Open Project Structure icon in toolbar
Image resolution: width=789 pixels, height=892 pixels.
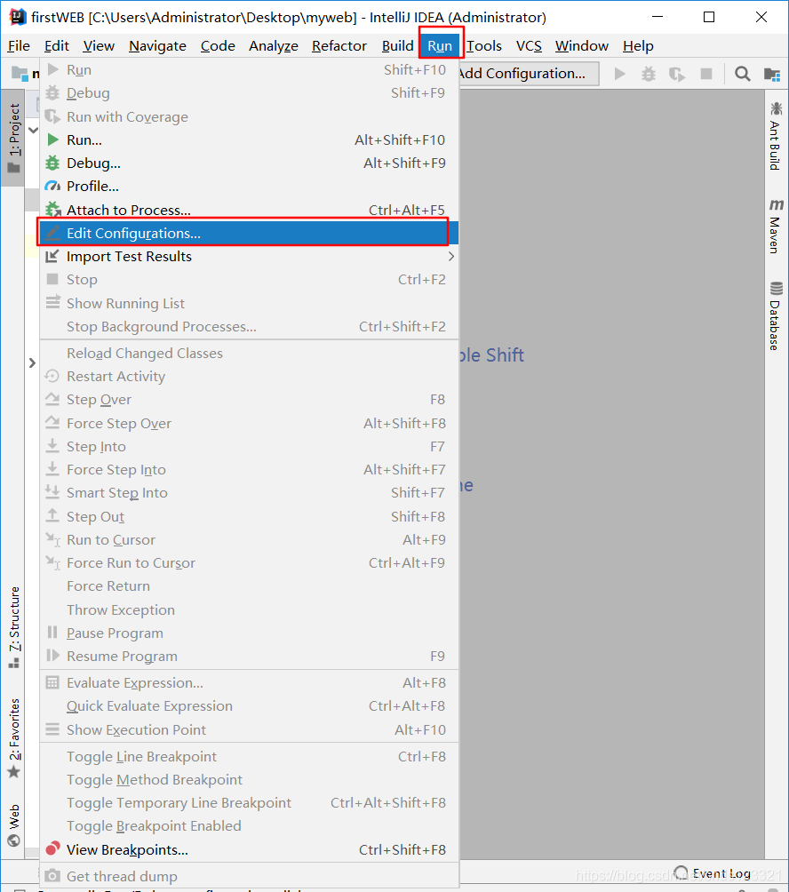772,74
